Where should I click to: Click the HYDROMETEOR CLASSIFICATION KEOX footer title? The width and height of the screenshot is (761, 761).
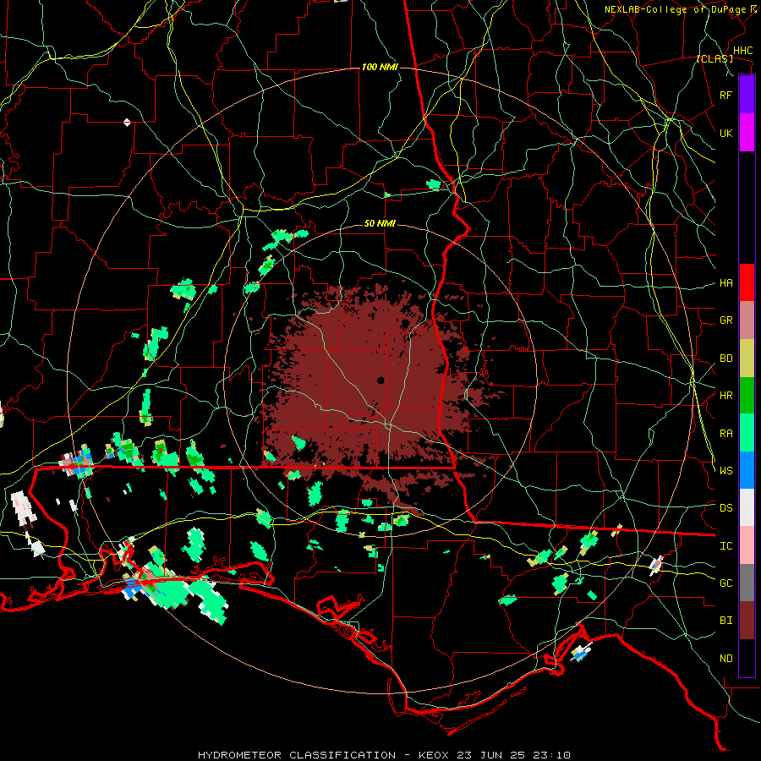[x=384, y=755]
